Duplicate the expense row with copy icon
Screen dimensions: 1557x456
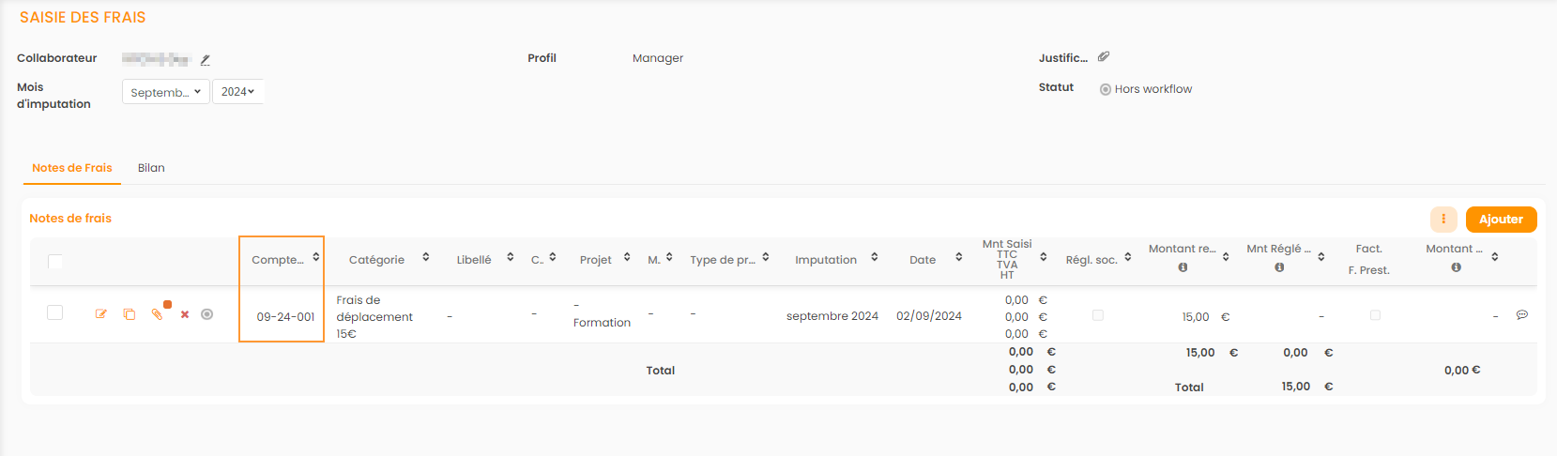(x=130, y=314)
